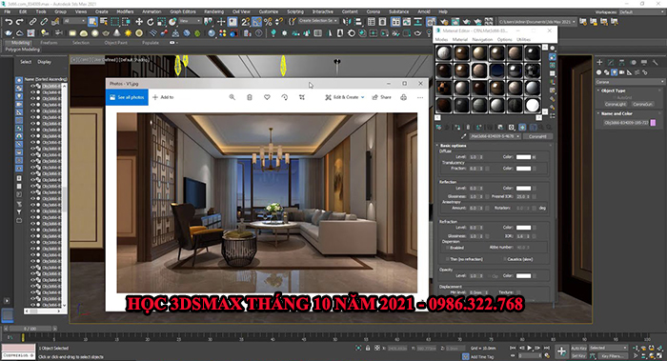Open the Corona light category dropdown

point(630,82)
